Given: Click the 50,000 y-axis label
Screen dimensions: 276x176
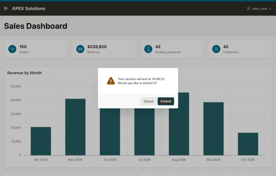Looking at the screenshot, I should pyautogui.click(x=16, y=86).
